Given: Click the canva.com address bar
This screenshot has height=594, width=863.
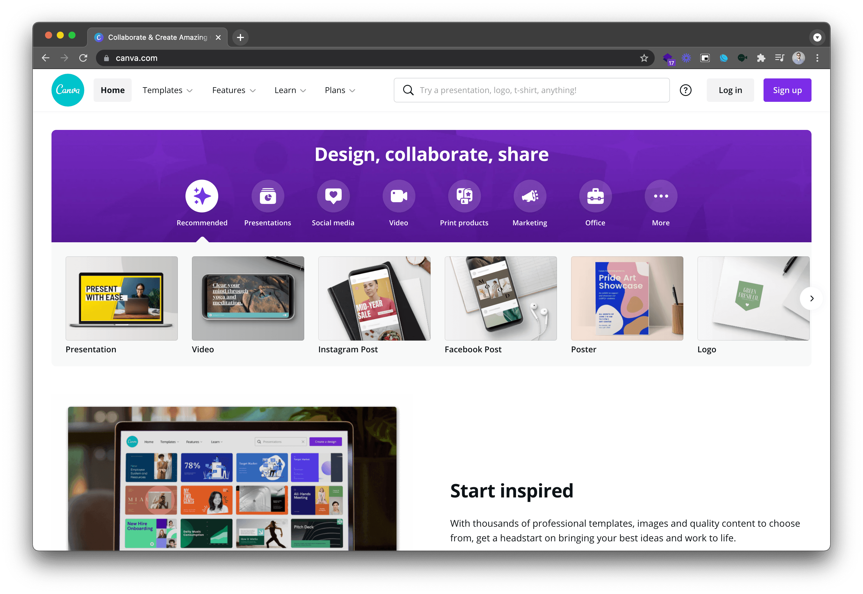Looking at the screenshot, I should 375,58.
